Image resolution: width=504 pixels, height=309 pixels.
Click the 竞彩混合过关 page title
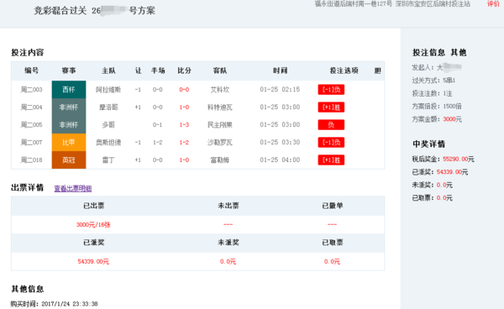[x=60, y=11]
